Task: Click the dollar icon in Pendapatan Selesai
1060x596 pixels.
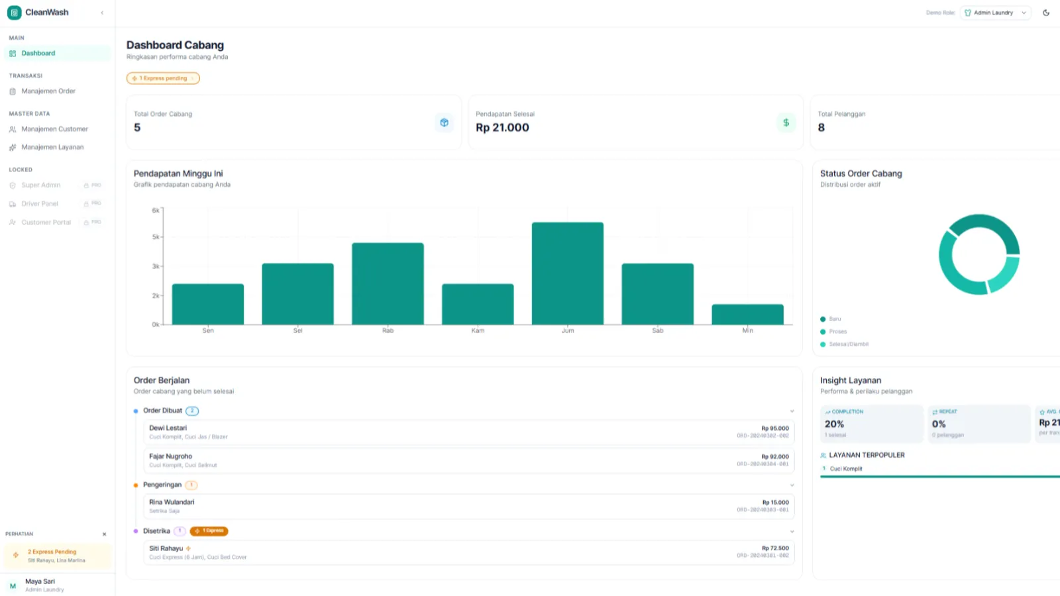Action: click(x=786, y=123)
